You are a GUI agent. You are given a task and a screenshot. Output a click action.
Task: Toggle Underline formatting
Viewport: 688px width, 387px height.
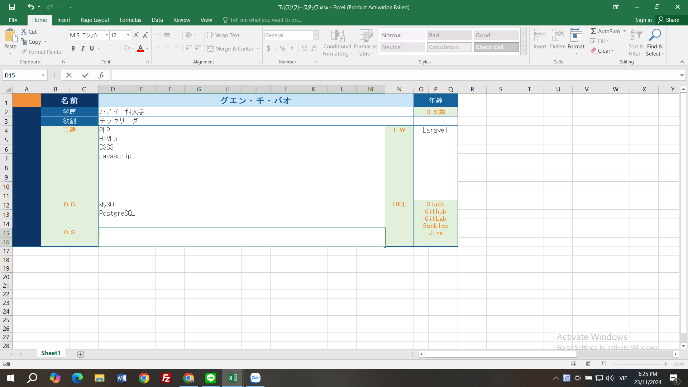click(x=92, y=48)
